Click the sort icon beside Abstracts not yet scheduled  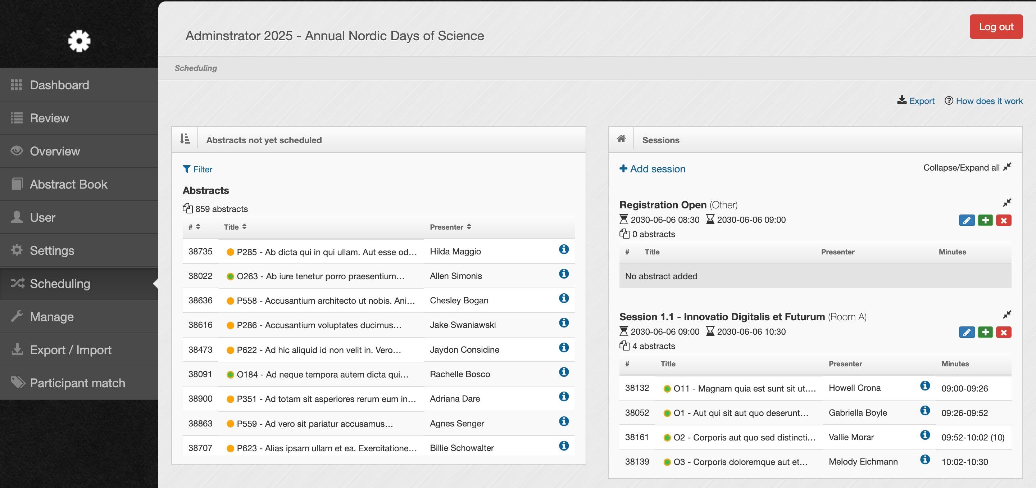click(185, 139)
